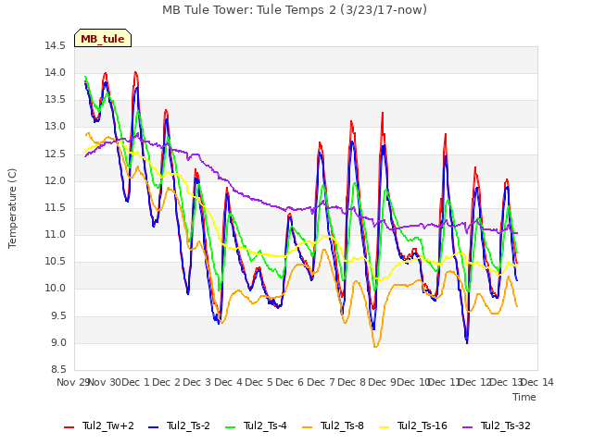Image resolution: width=593 pixels, height=444 pixels.
Task: Click the 13.0 y-axis tick label
Action: point(55,127)
